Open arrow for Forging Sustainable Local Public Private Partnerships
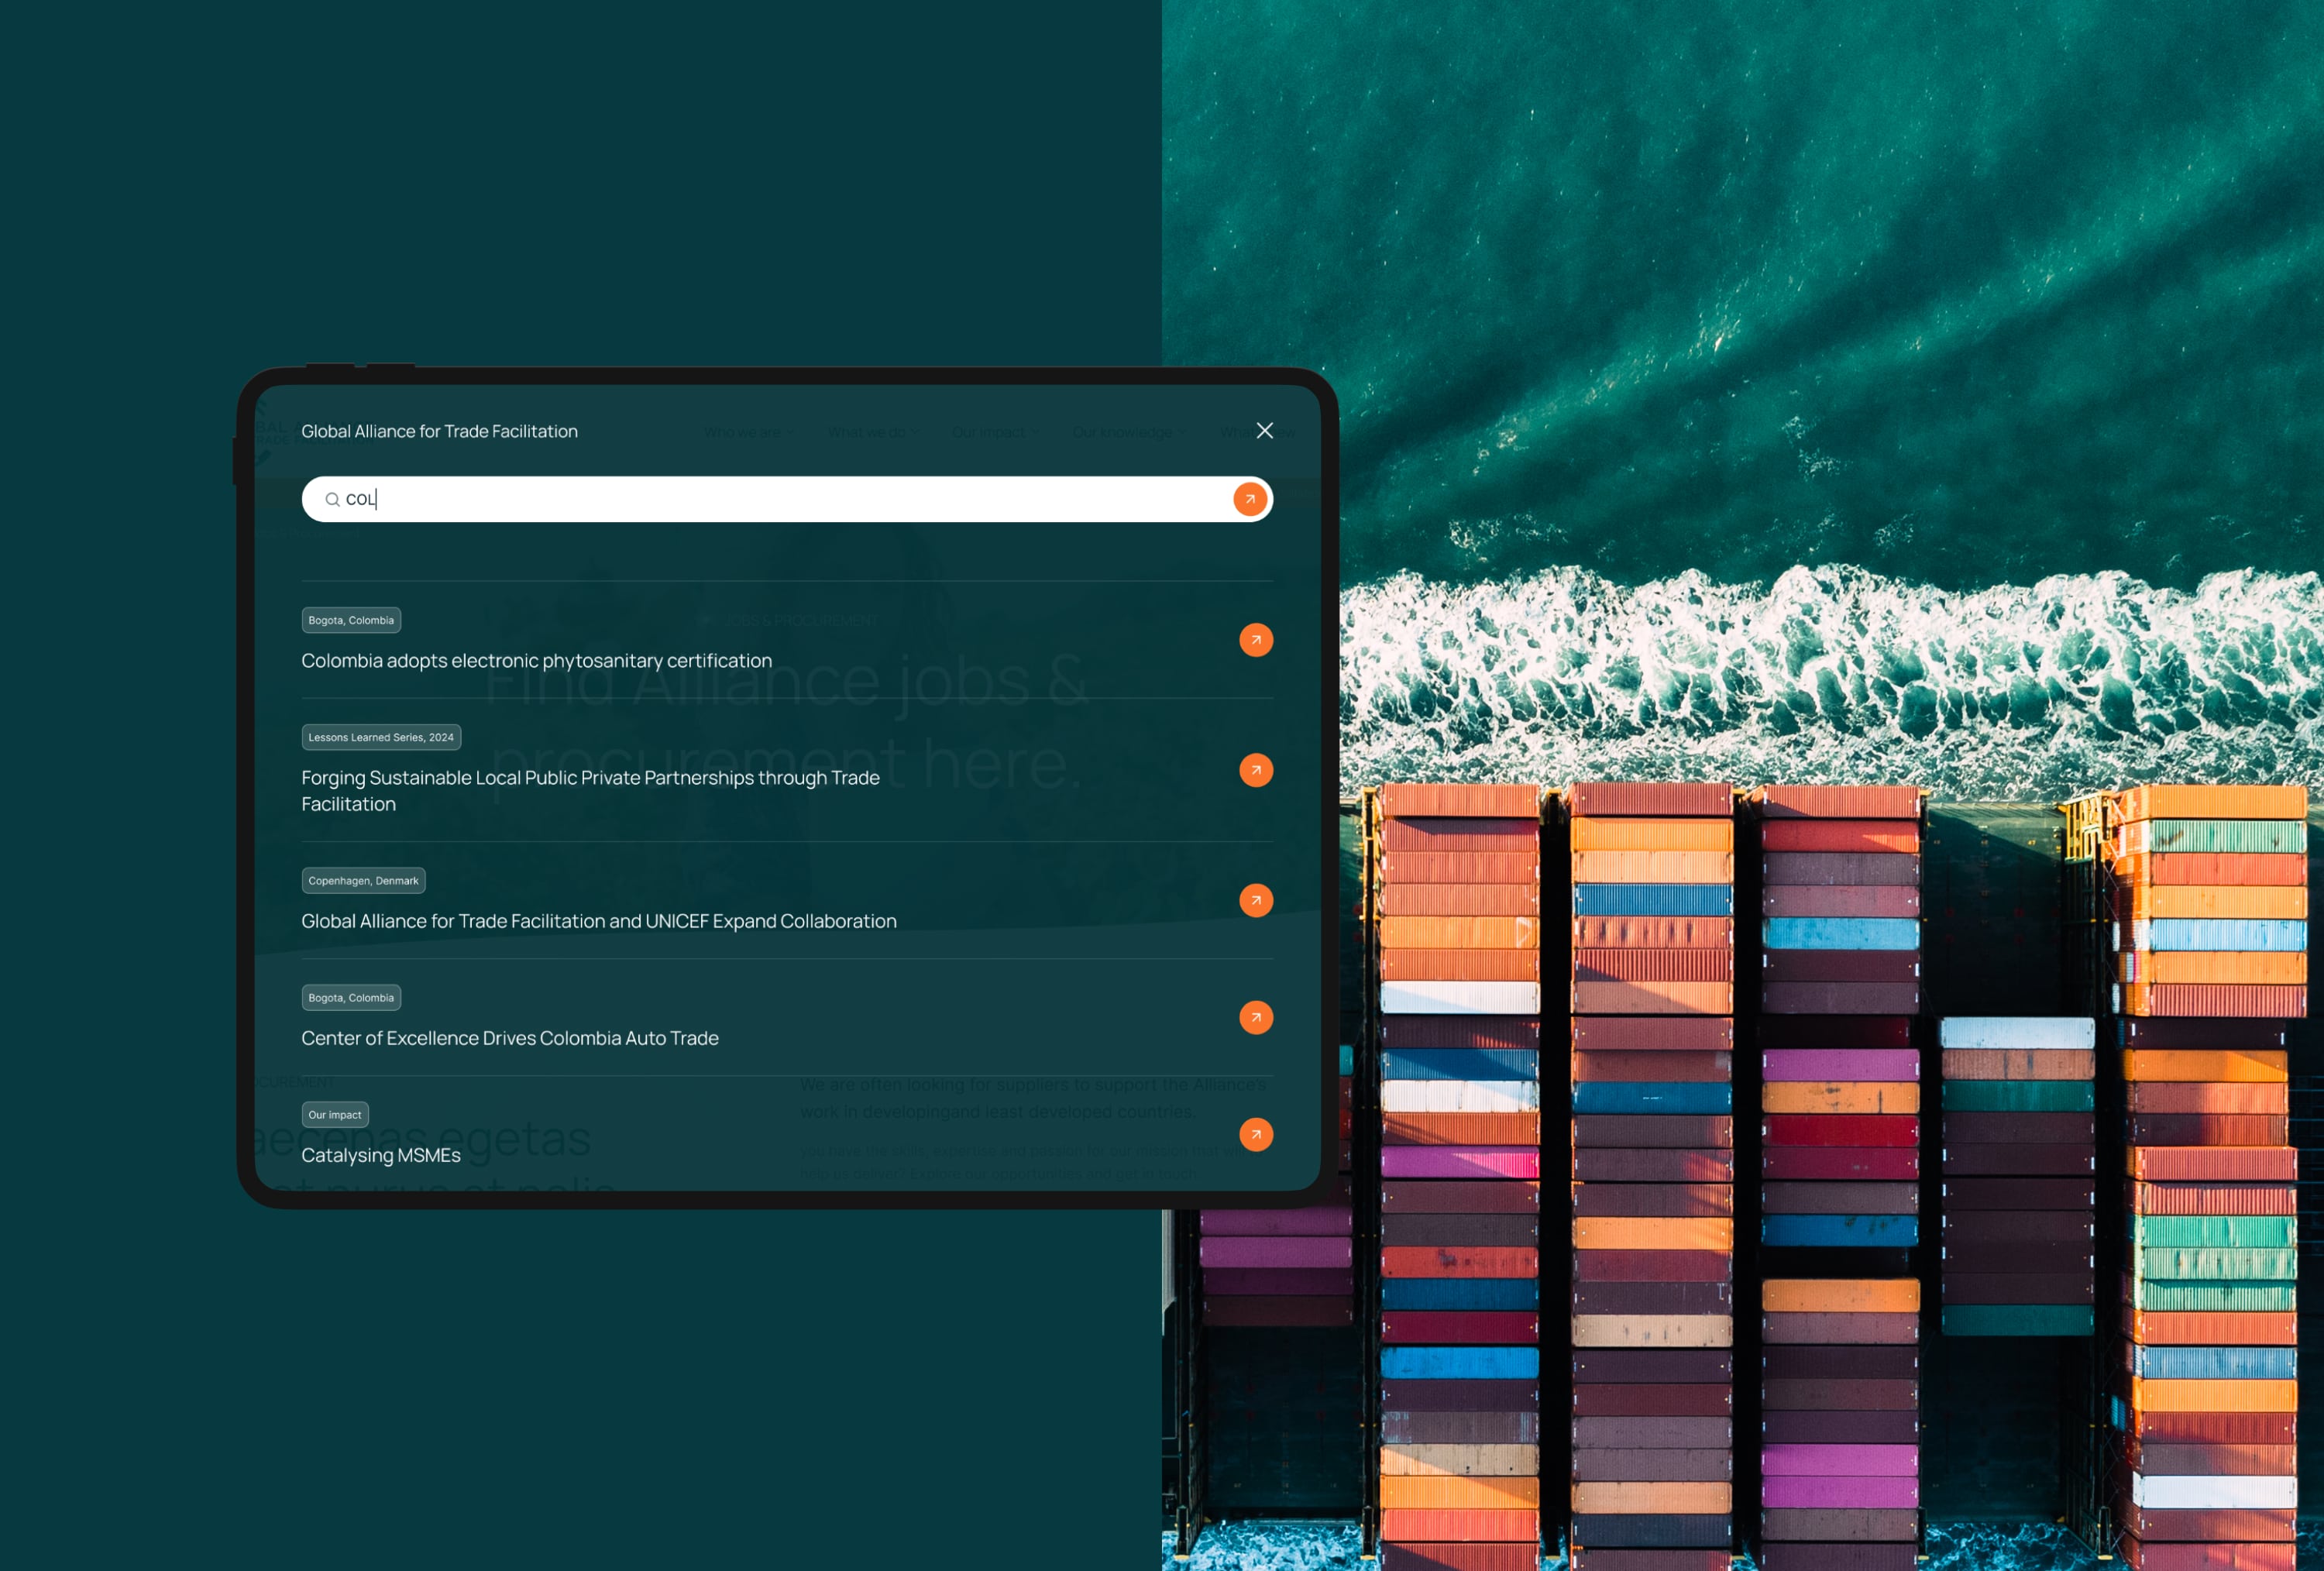This screenshot has width=2324, height=1571. (1255, 770)
